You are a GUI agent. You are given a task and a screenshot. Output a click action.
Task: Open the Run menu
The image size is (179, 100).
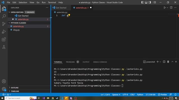coord(44,2)
